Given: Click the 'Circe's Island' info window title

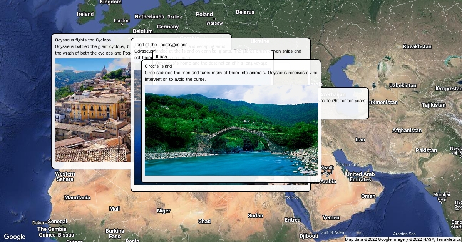Looking at the screenshot, I should pos(158,66).
